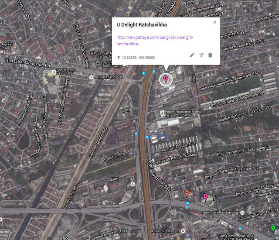
Task: Click the Bon Marché place icon
Action: click(54, 72)
